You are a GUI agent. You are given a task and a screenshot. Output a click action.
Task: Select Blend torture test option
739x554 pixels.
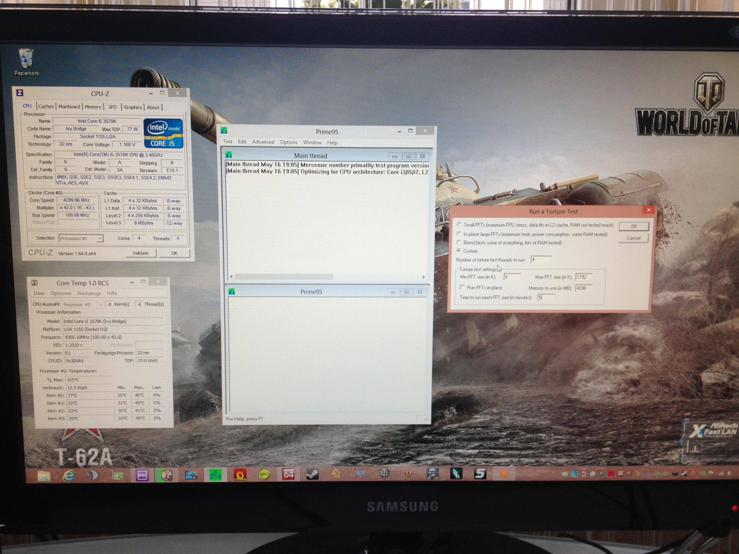(459, 242)
